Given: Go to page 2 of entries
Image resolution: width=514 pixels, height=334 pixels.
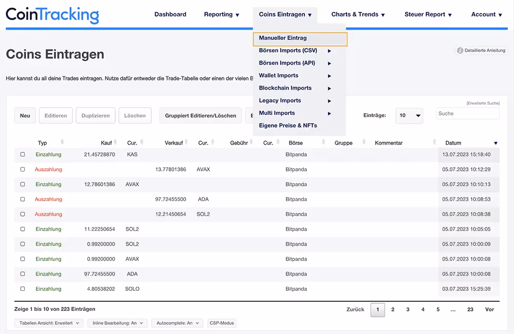Looking at the screenshot, I should (x=393, y=309).
